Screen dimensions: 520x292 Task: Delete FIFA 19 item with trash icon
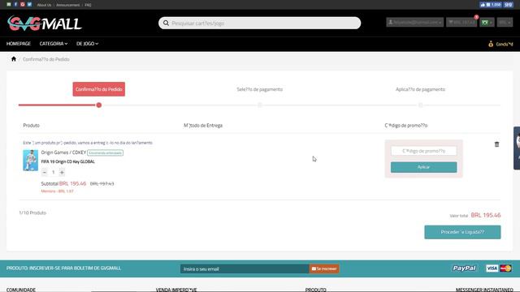(x=496, y=144)
